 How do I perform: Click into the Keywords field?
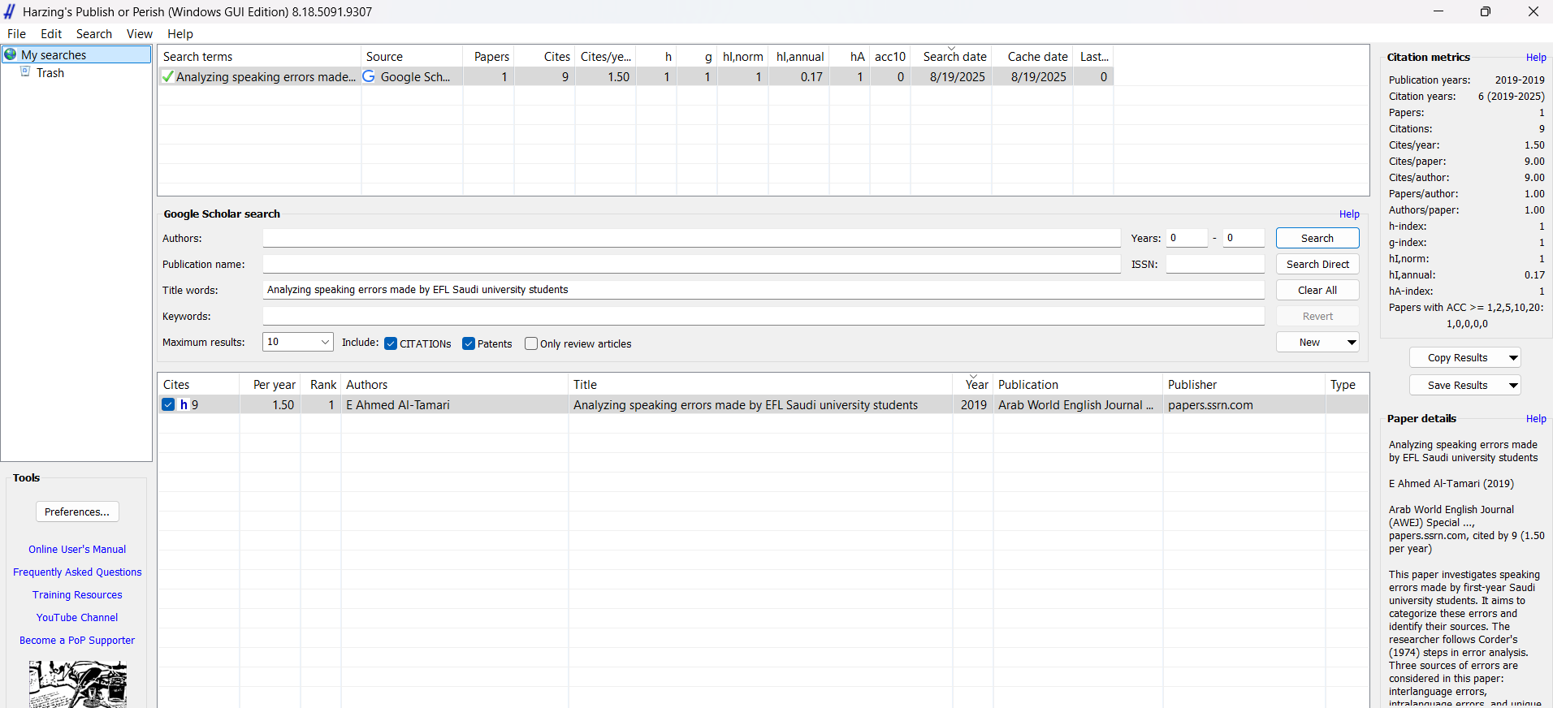764,316
